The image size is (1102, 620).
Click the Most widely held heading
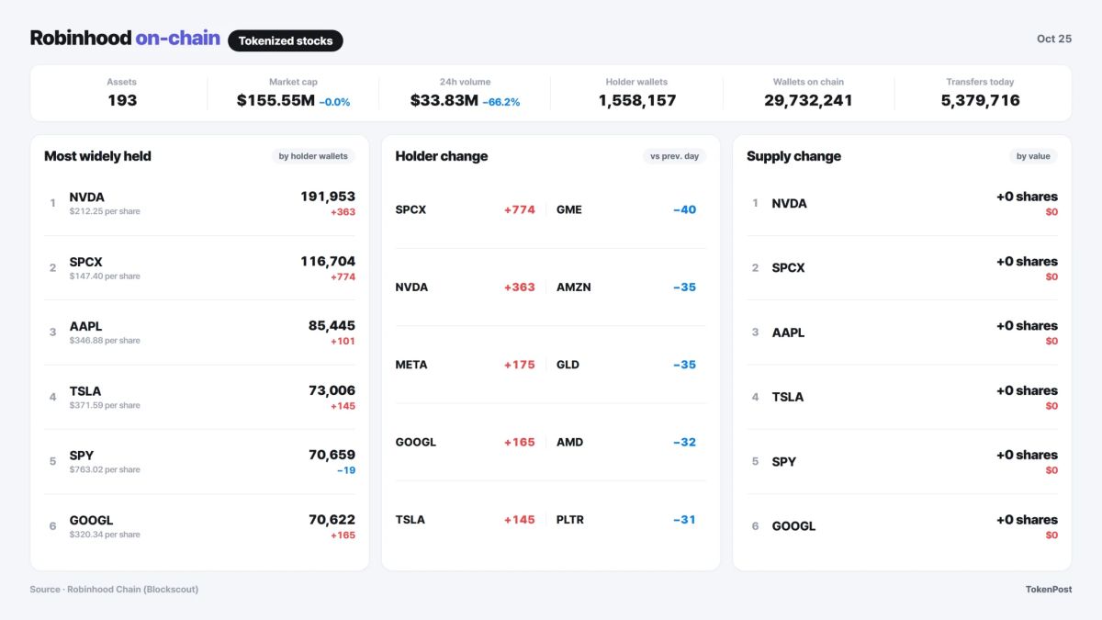click(97, 156)
